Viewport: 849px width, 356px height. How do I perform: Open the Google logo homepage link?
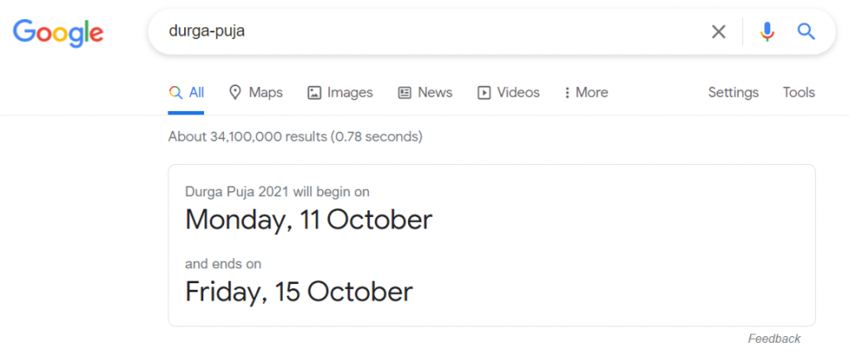pos(59,32)
